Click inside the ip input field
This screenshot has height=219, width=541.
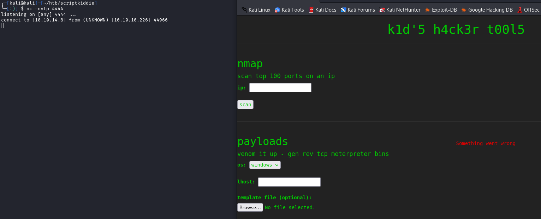[x=280, y=87]
